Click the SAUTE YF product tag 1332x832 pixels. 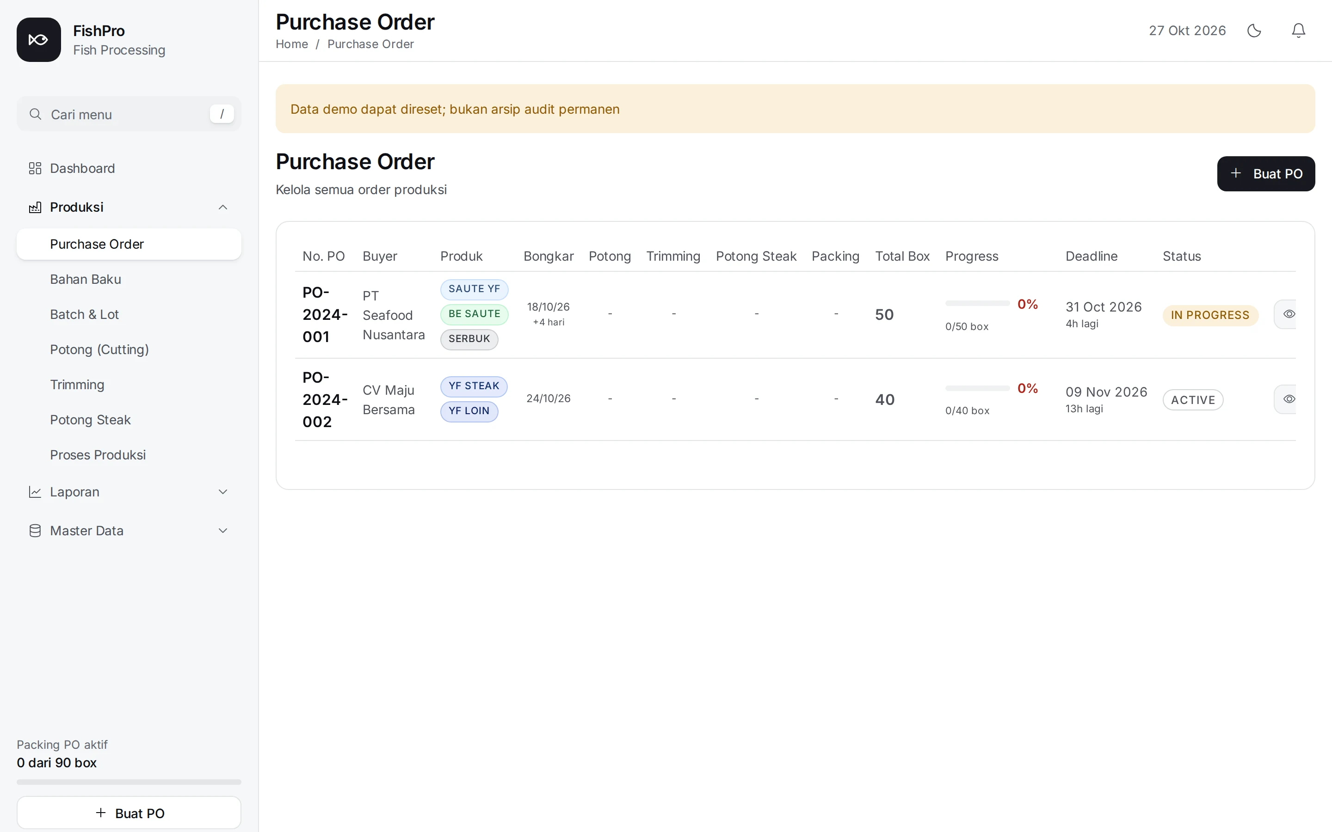point(474,289)
